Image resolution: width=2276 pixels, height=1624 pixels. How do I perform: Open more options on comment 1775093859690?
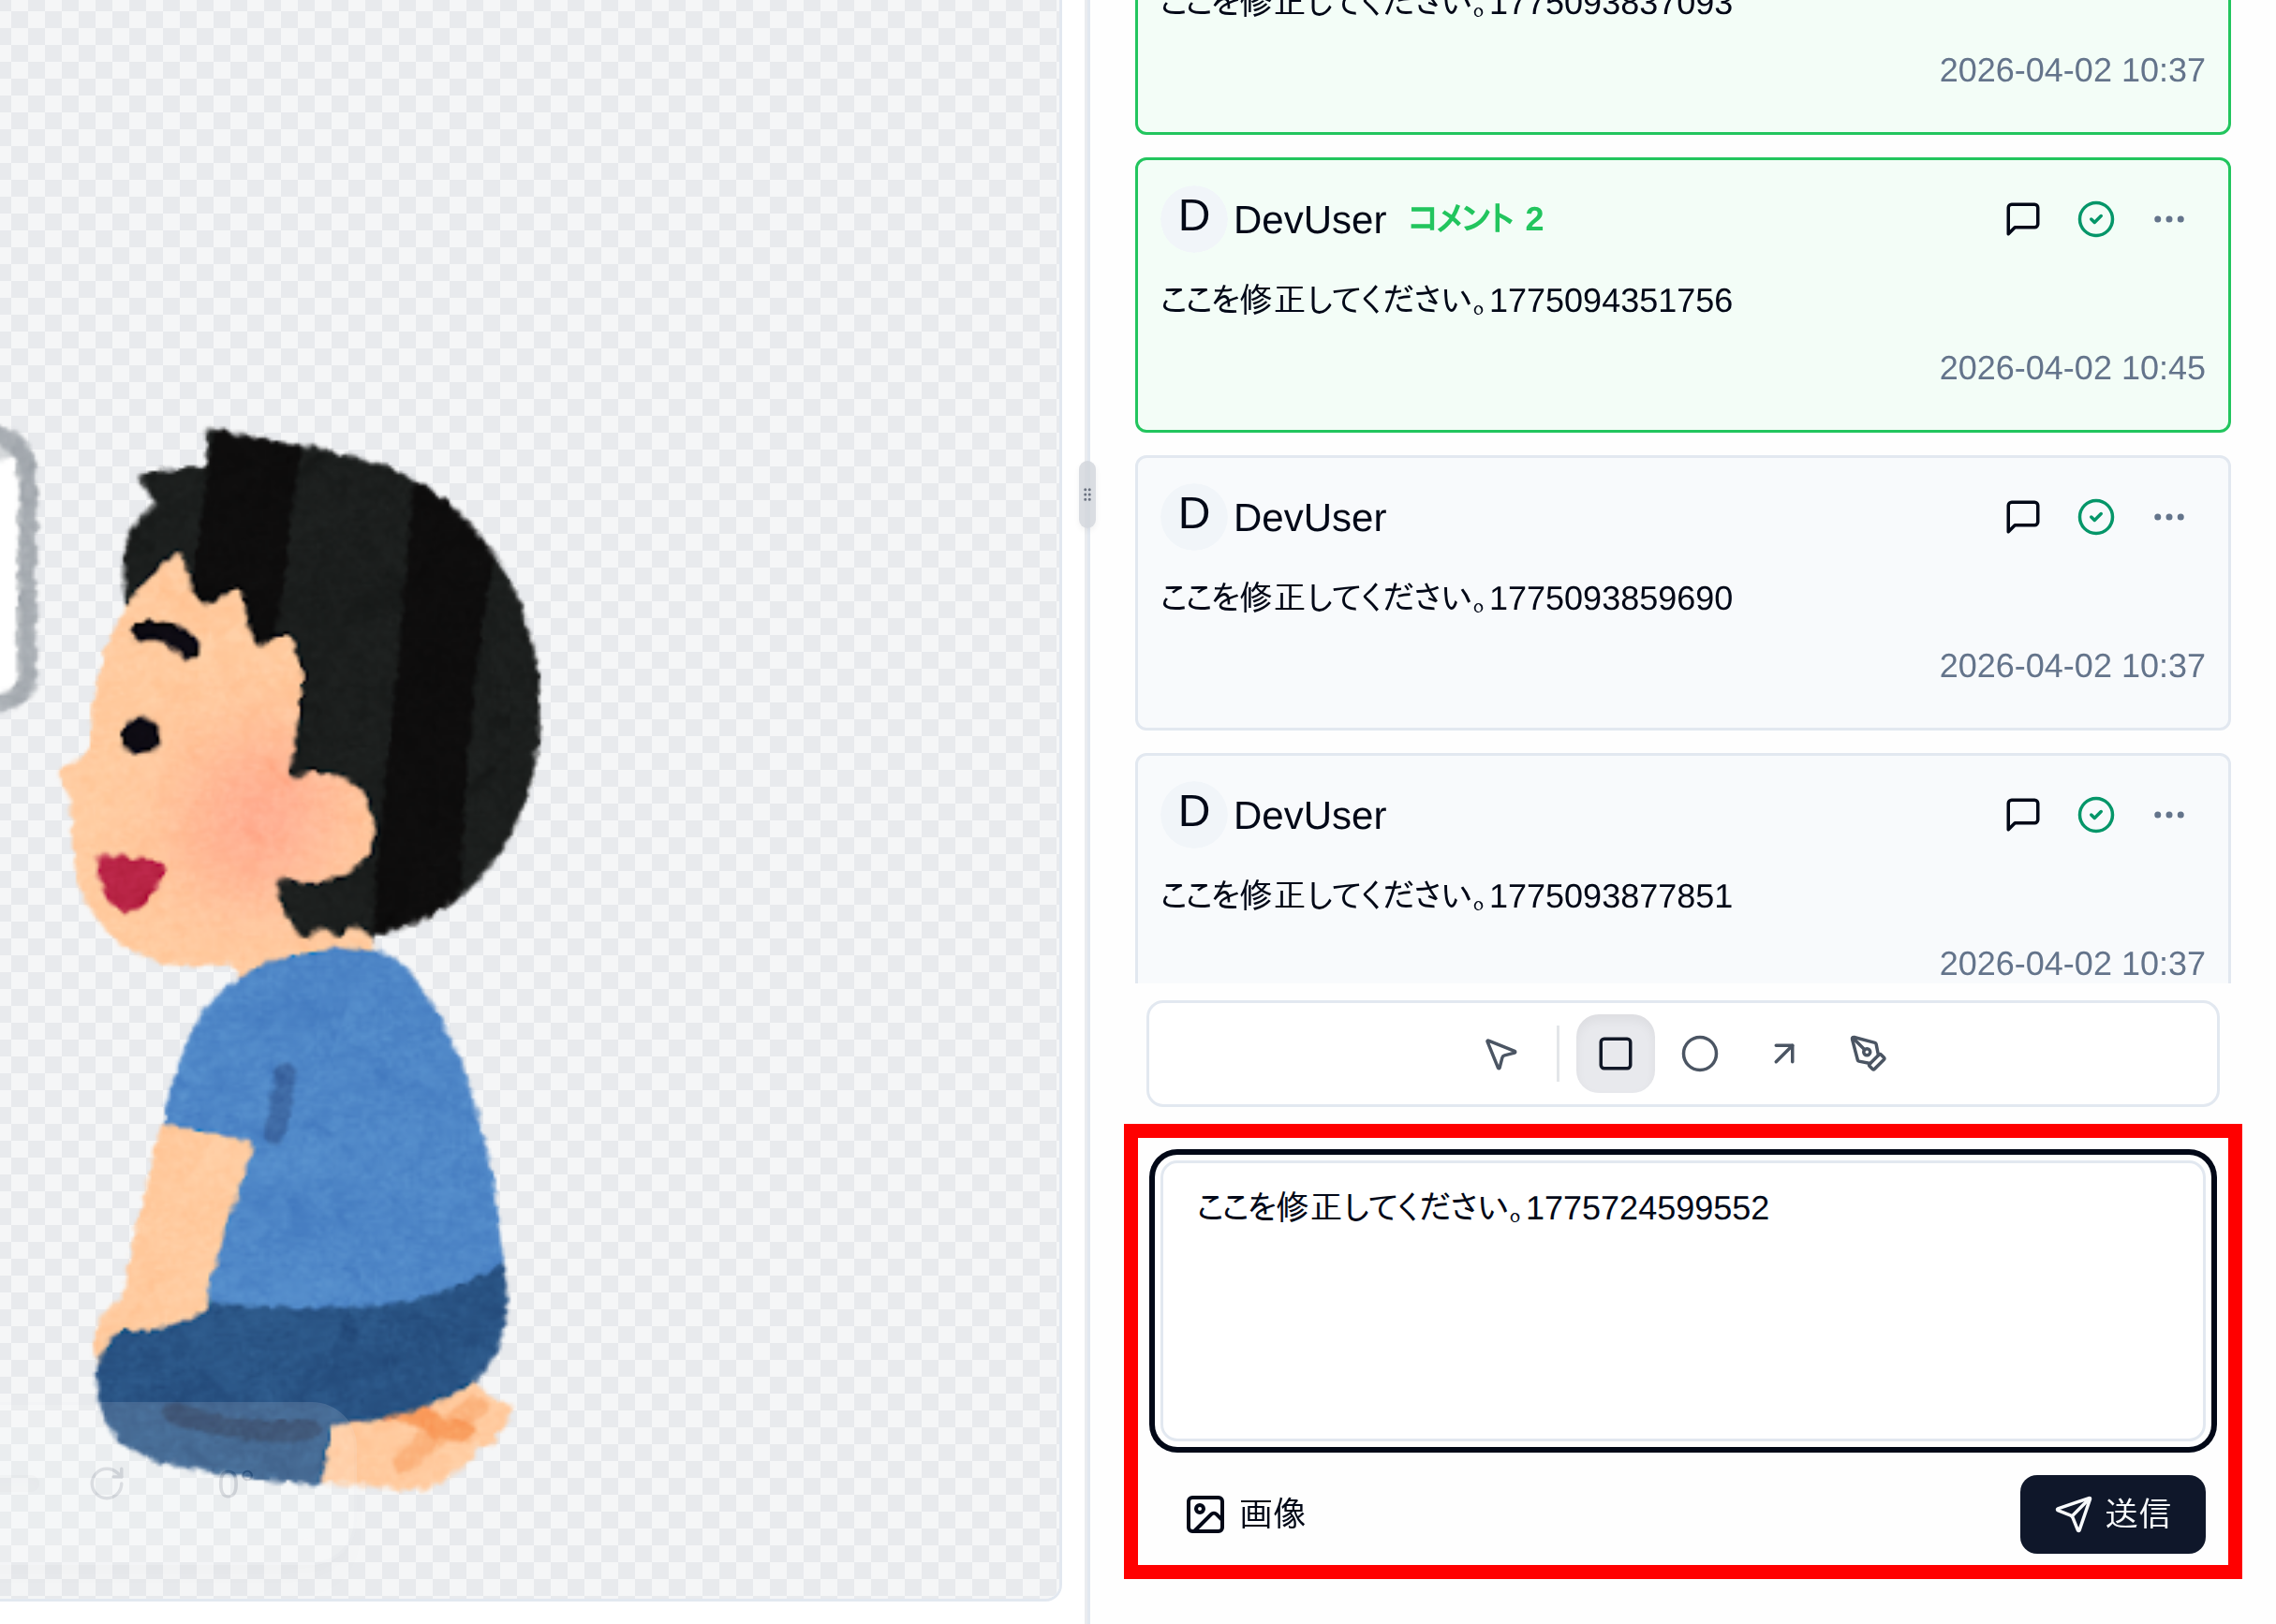tap(2168, 516)
